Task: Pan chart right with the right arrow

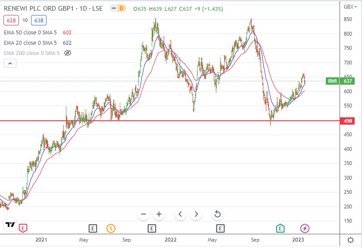Action: 196,214
